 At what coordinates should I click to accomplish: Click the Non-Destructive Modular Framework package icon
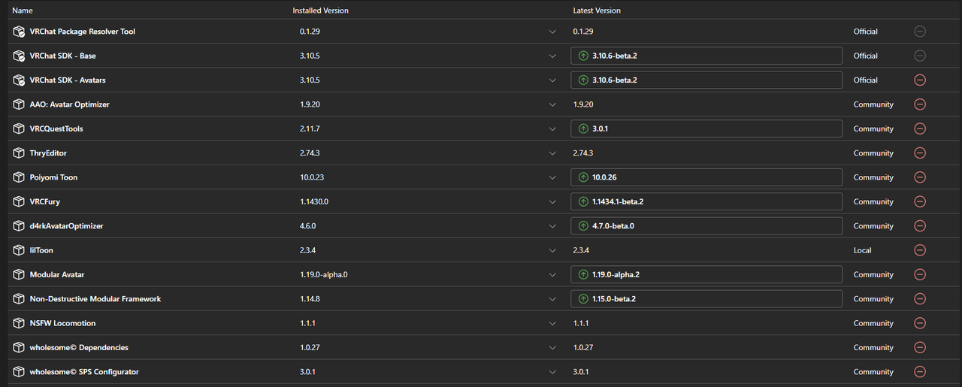[x=19, y=299]
